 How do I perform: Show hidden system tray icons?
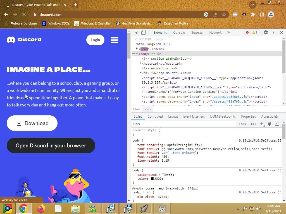click(238, 209)
